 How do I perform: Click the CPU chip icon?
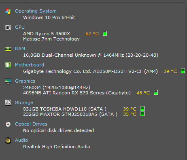pos(8,28)
